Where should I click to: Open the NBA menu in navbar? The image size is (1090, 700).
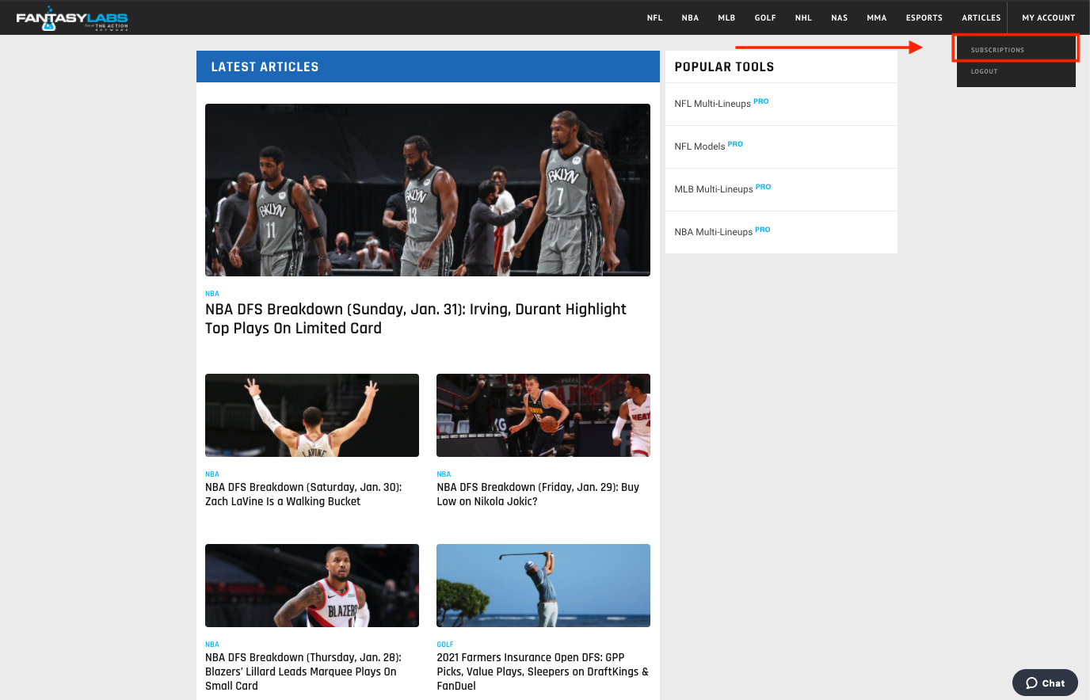(690, 17)
